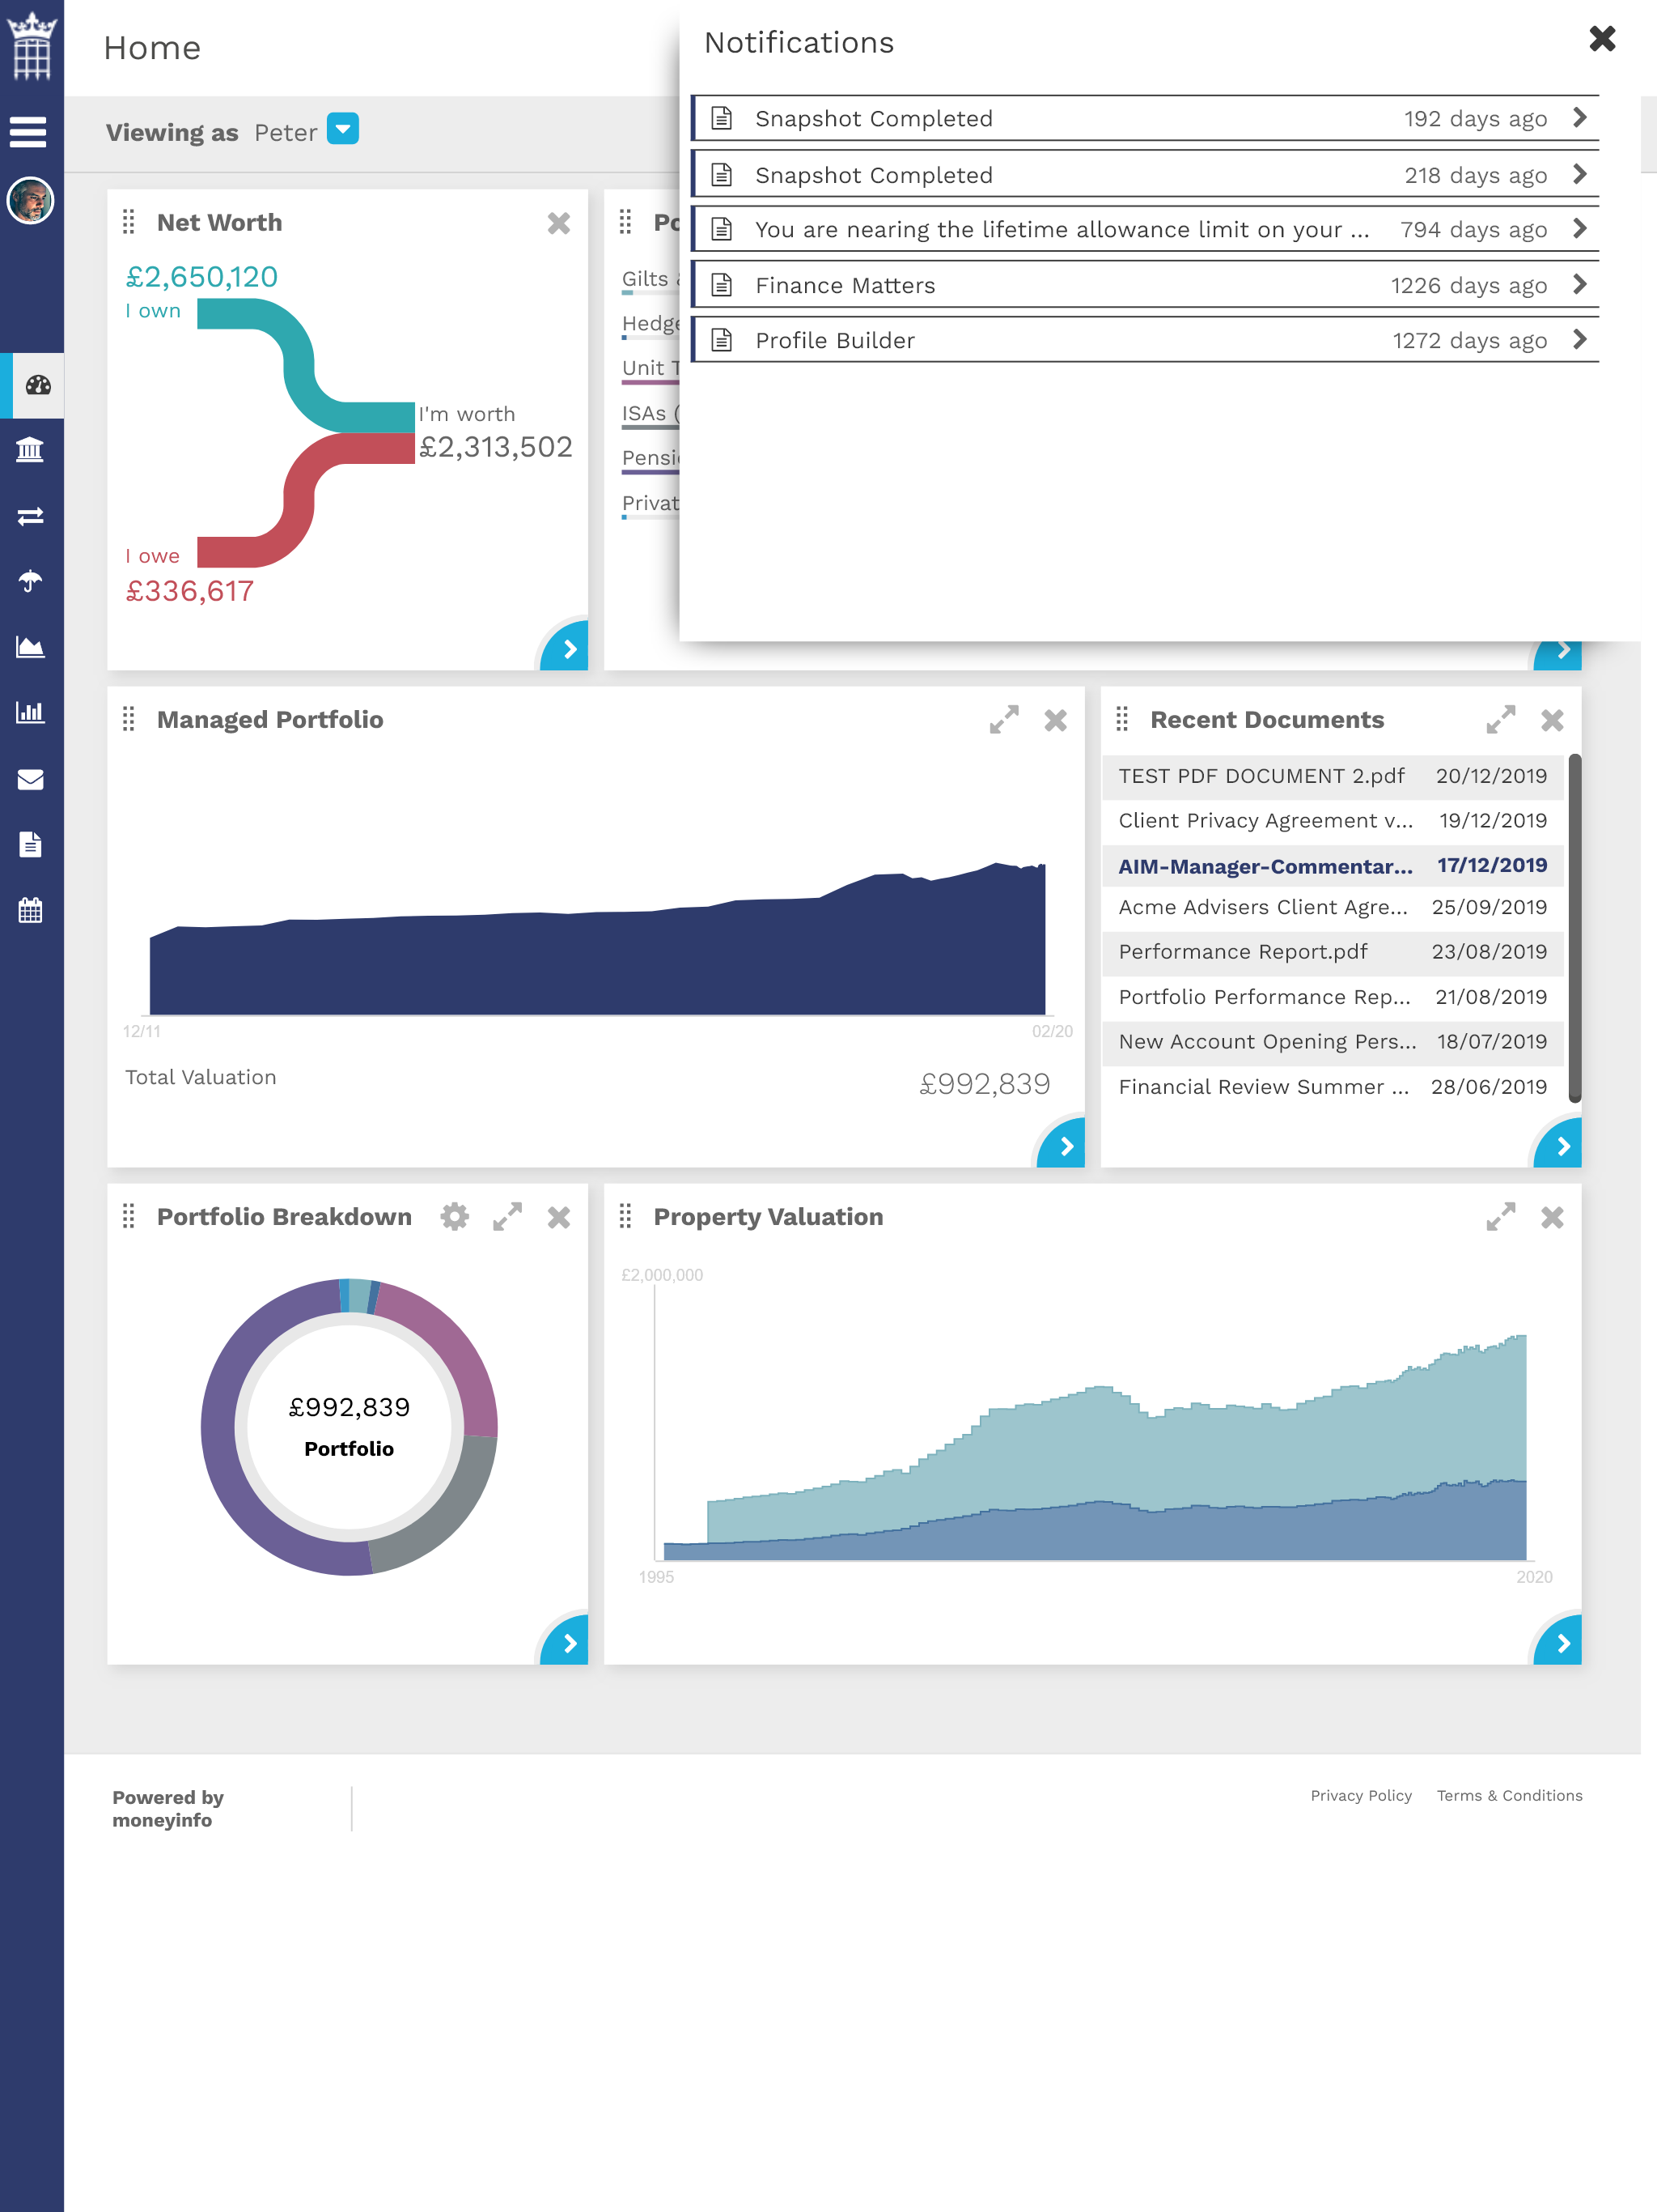This screenshot has height=2212, width=1657.
Task: Select the dashboard gauge sidebar icon
Action: 38,385
